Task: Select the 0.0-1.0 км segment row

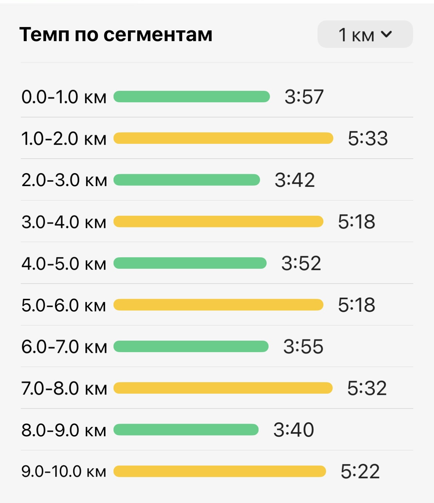Action: click(x=217, y=97)
